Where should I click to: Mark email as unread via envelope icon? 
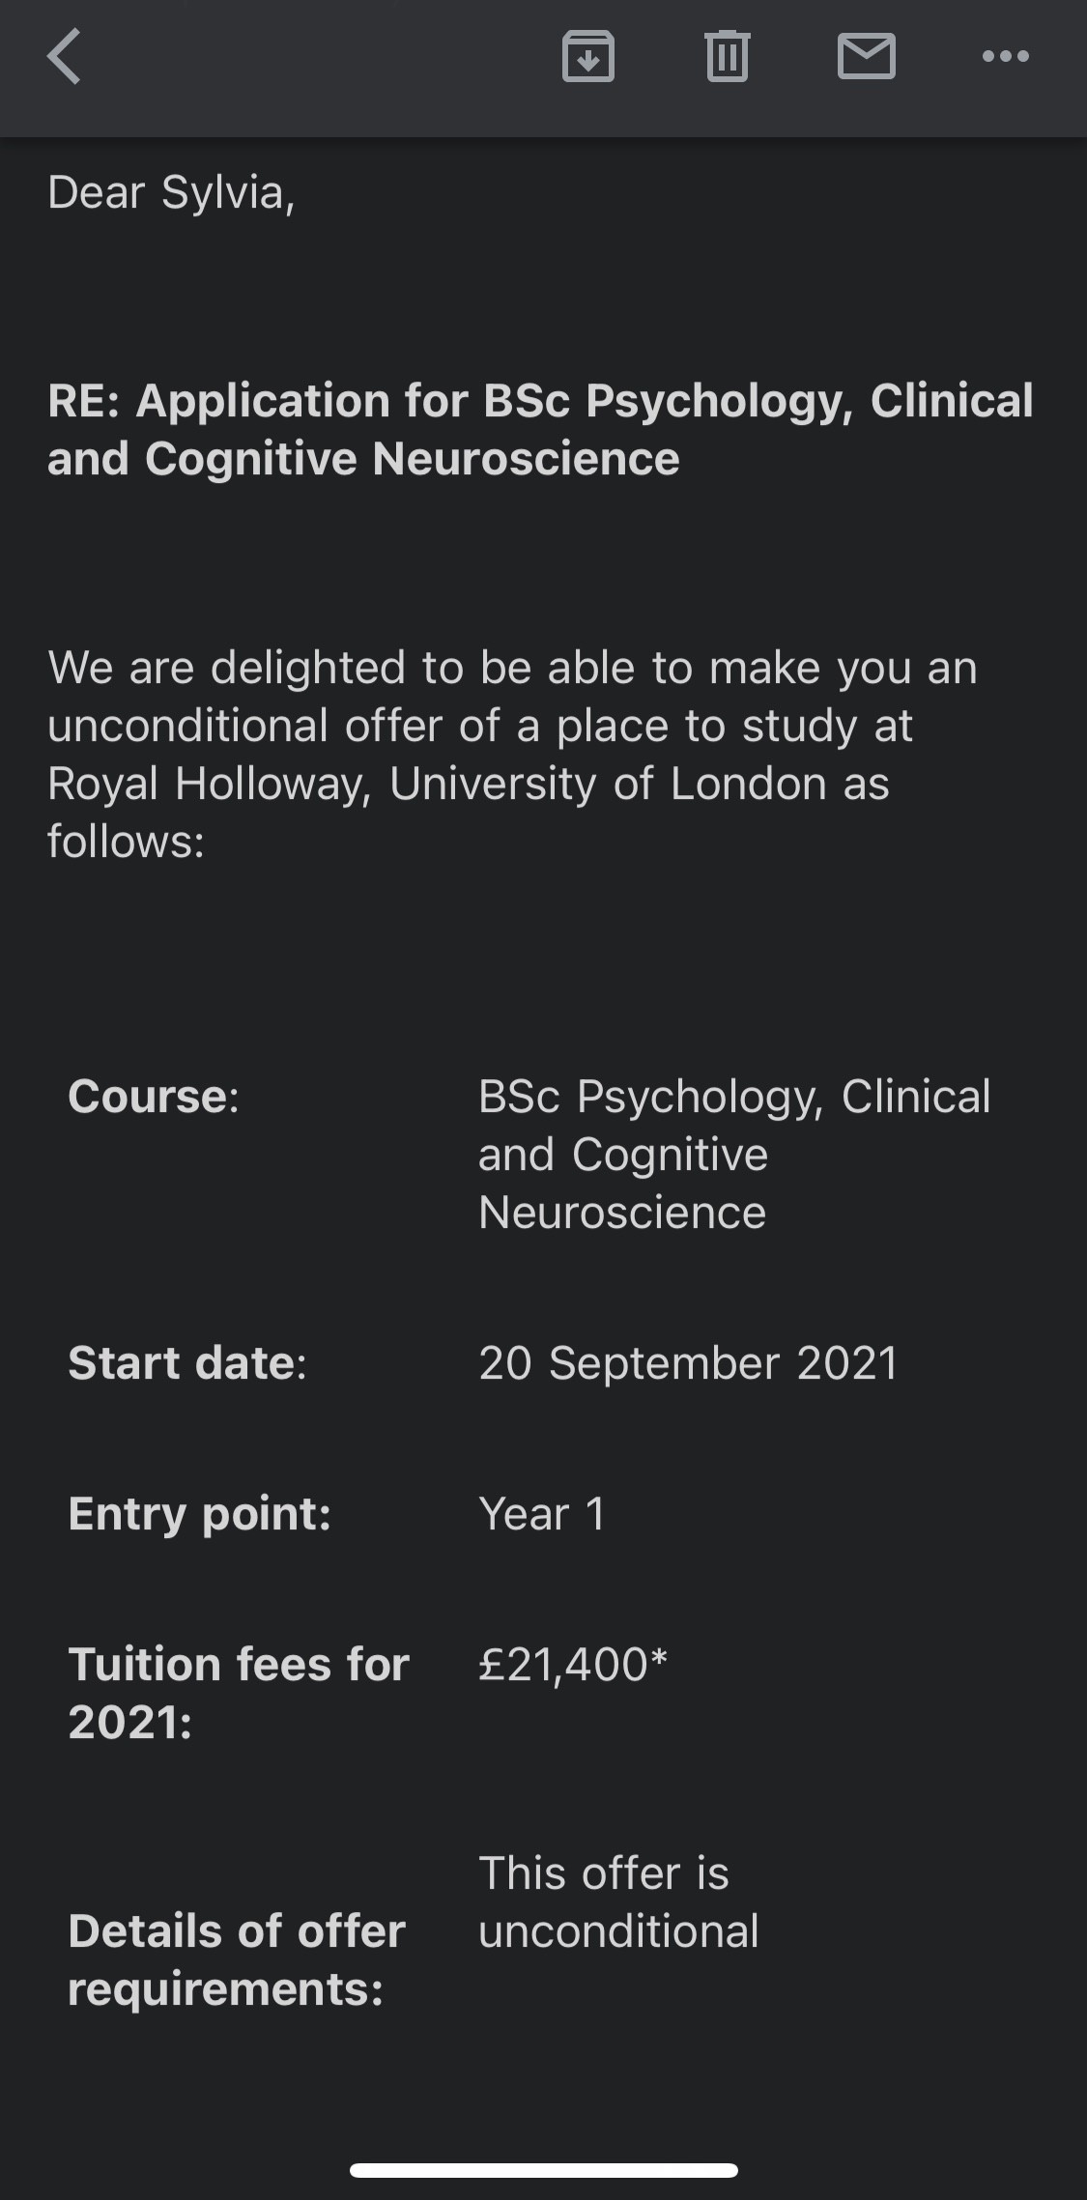[866, 56]
